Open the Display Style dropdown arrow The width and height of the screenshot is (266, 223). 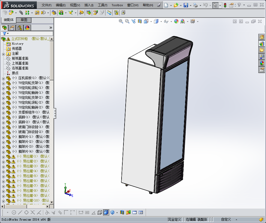click(161, 22)
